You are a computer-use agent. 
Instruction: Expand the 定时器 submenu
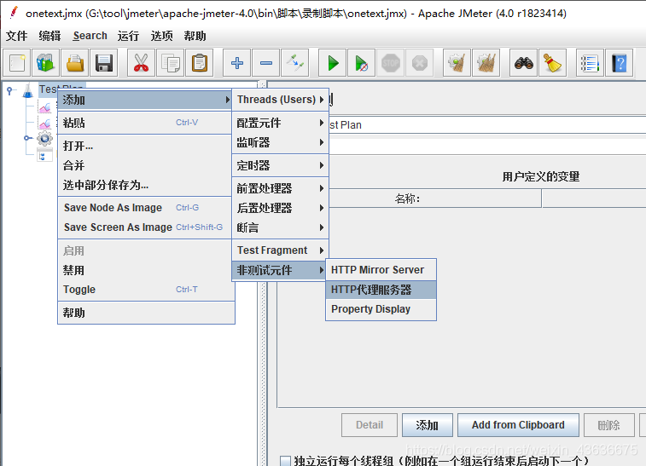click(x=280, y=165)
